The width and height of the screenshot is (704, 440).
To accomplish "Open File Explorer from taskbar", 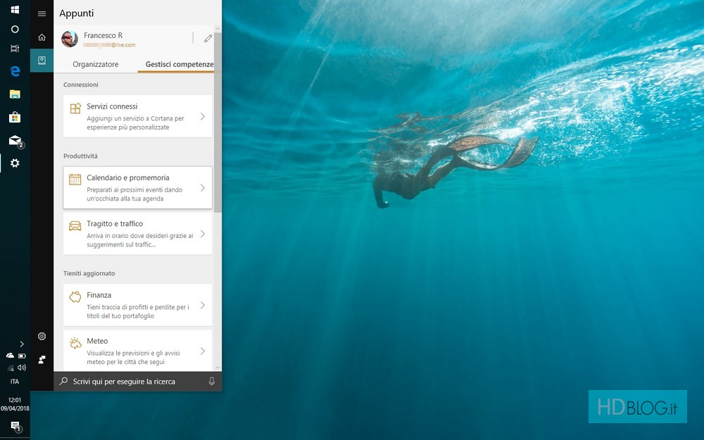I will (15, 94).
